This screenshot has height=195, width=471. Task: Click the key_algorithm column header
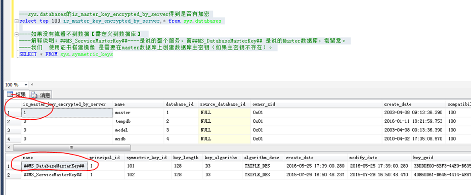(223, 158)
